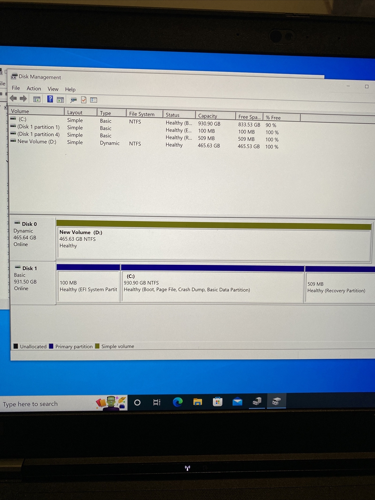Click the Disk Management title bar icon
The image size is (375, 500).
click(x=14, y=76)
